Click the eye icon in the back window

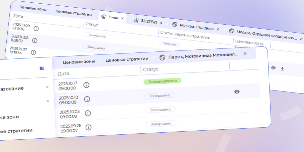pyautogui.click(x=273, y=68)
